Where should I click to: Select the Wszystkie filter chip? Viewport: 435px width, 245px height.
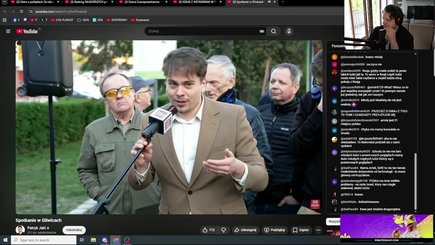coord(334,222)
